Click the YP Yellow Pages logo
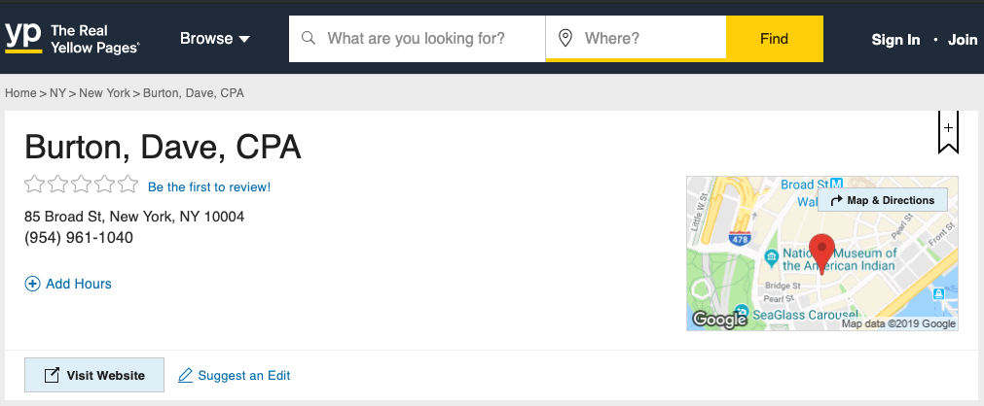Viewport: 984px width, 406px height. click(x=72, y=39)
